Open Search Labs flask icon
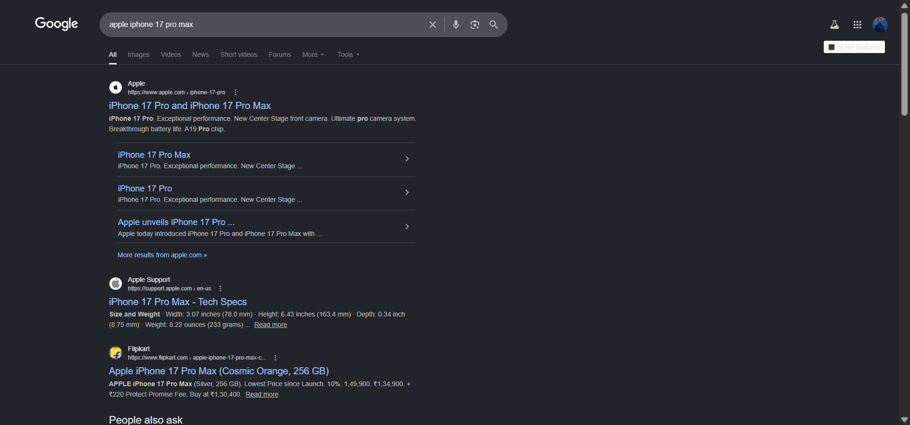Screen dimensions: 910x425 pos(835,25)
